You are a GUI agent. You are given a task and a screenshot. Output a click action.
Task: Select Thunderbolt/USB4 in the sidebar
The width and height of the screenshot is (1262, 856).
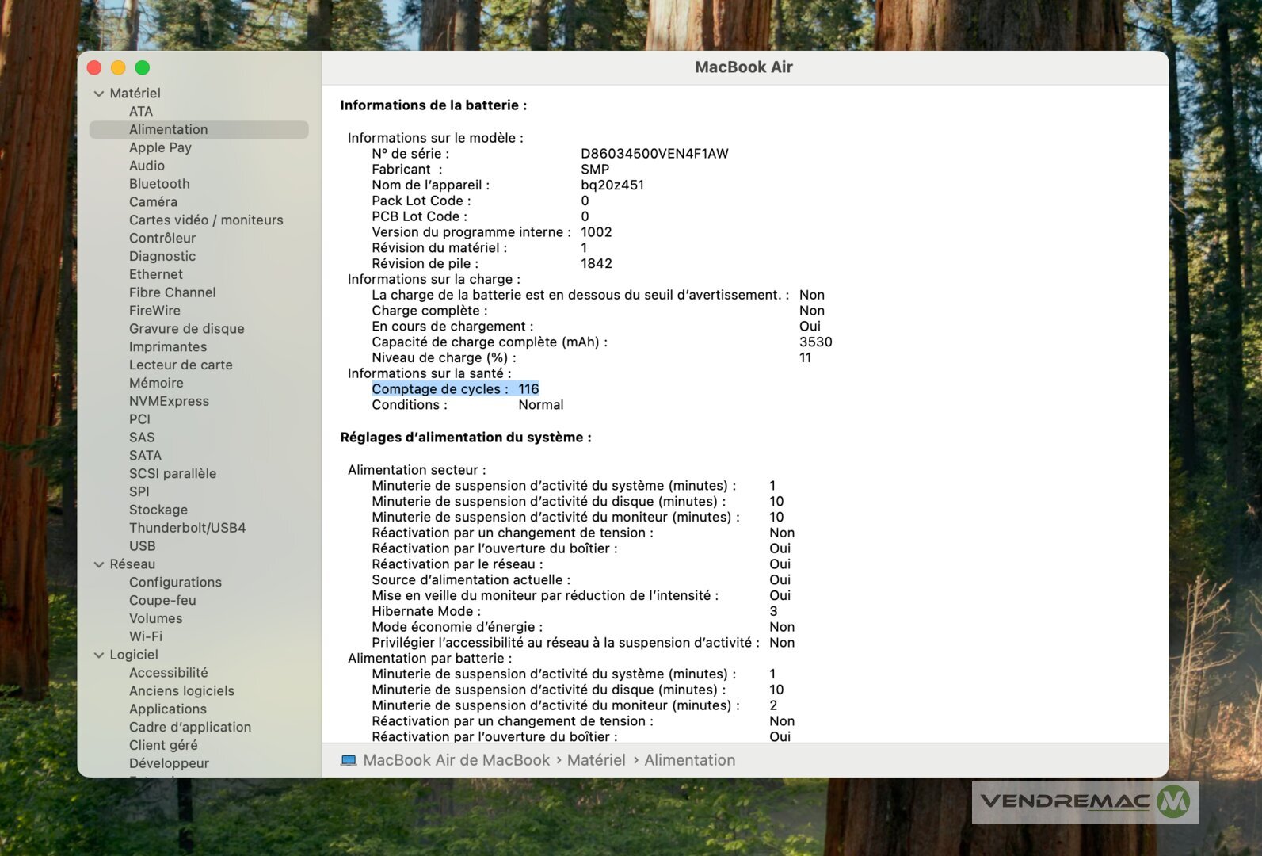click(187, 528)
